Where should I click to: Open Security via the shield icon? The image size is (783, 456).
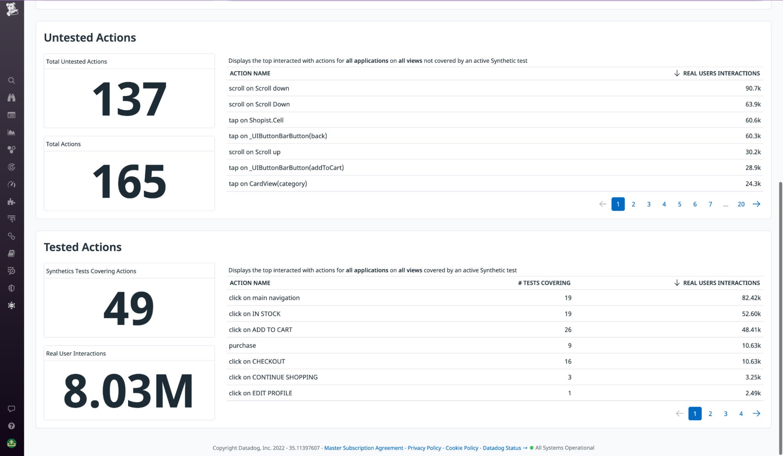coord(11,288)
